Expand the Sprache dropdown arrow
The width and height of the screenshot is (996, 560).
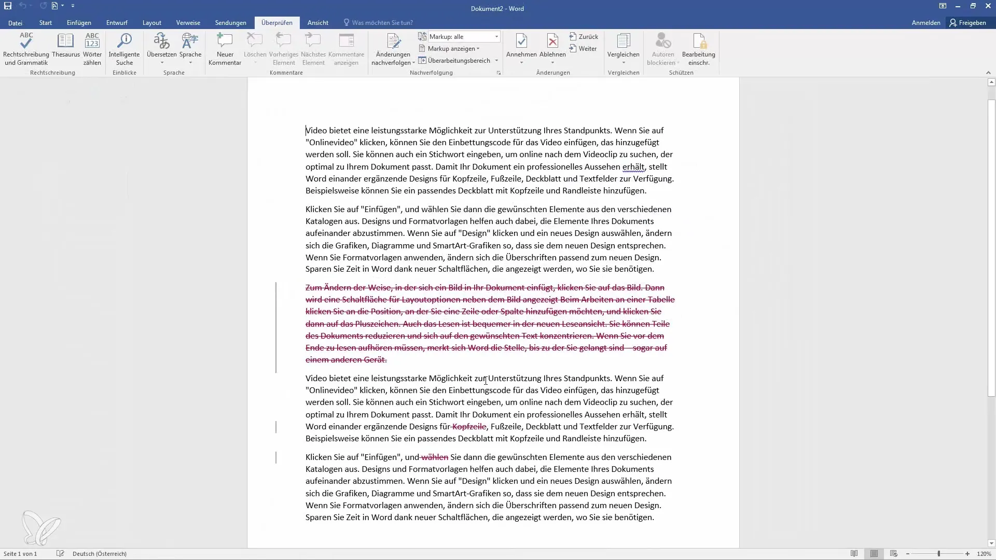(190, 63)
